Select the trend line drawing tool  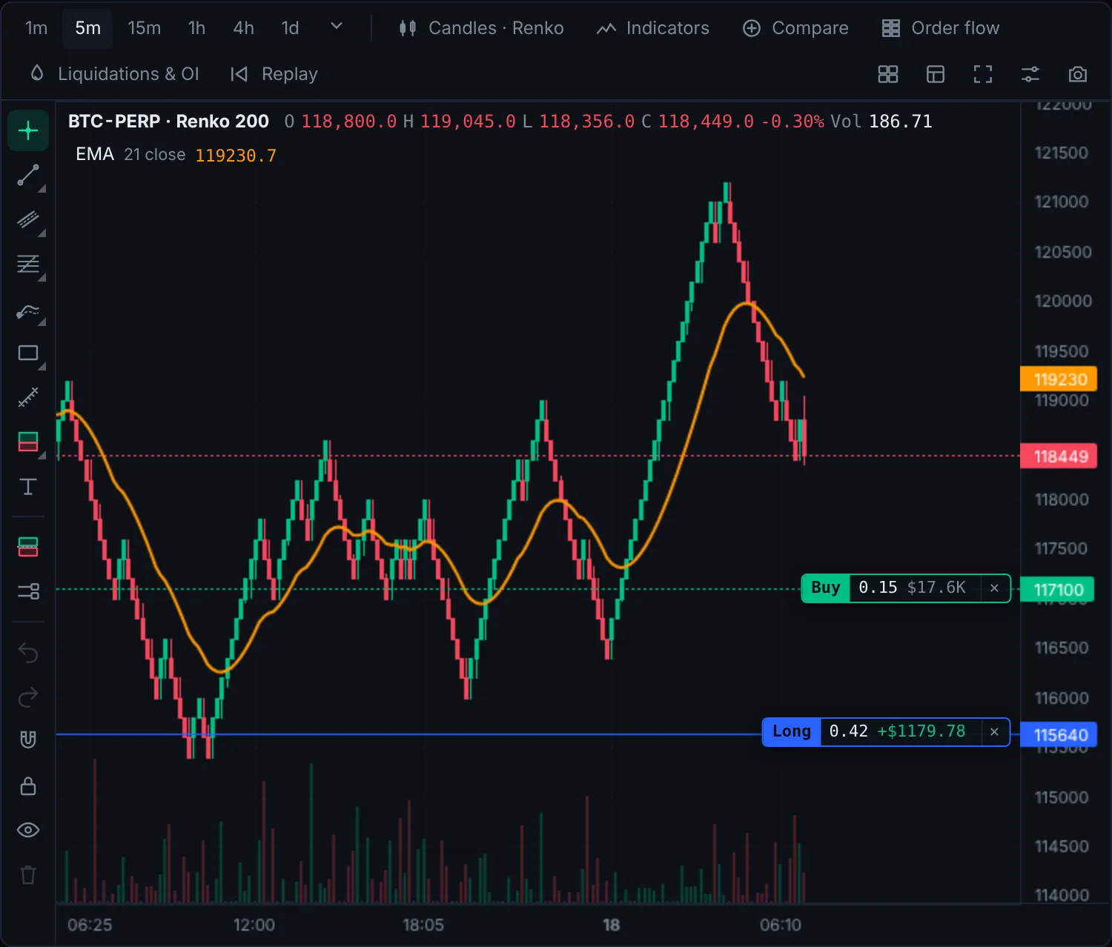point(28,176)
